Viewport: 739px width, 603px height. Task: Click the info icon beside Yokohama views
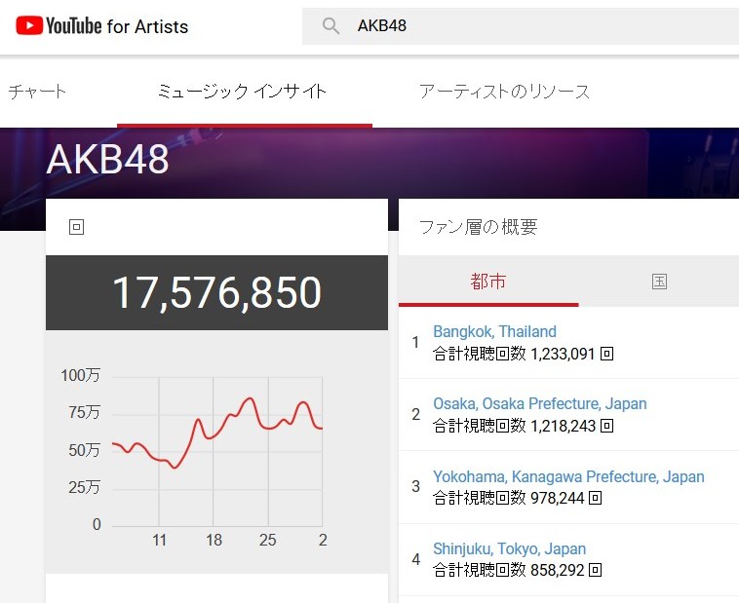(x=595, y=498)
